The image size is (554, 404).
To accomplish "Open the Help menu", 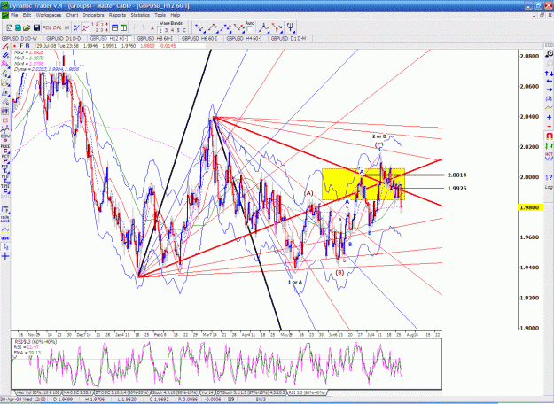I will tap(176, 15).
